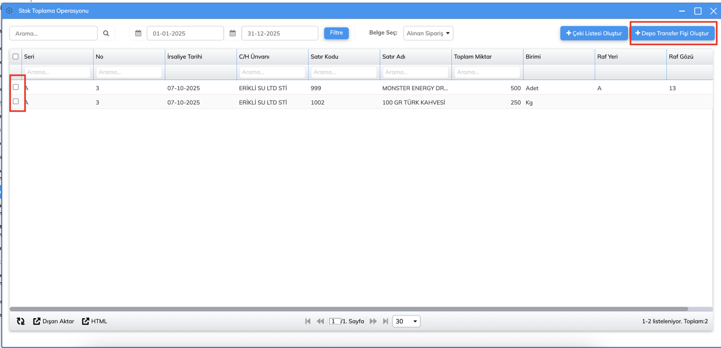
Task: Open the page size 30 dropdown
Action: pyautogui.click(x=406, y=321)
